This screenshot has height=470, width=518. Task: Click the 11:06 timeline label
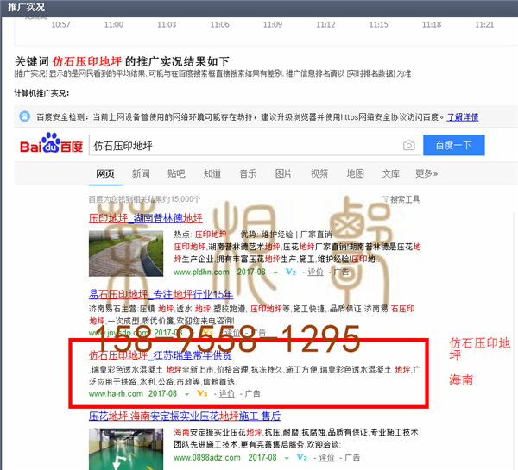(219, 24)
